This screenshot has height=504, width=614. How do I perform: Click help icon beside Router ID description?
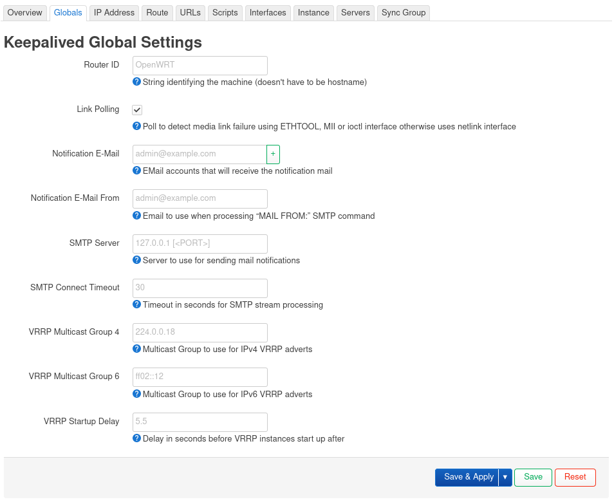[x=136, y=82]
